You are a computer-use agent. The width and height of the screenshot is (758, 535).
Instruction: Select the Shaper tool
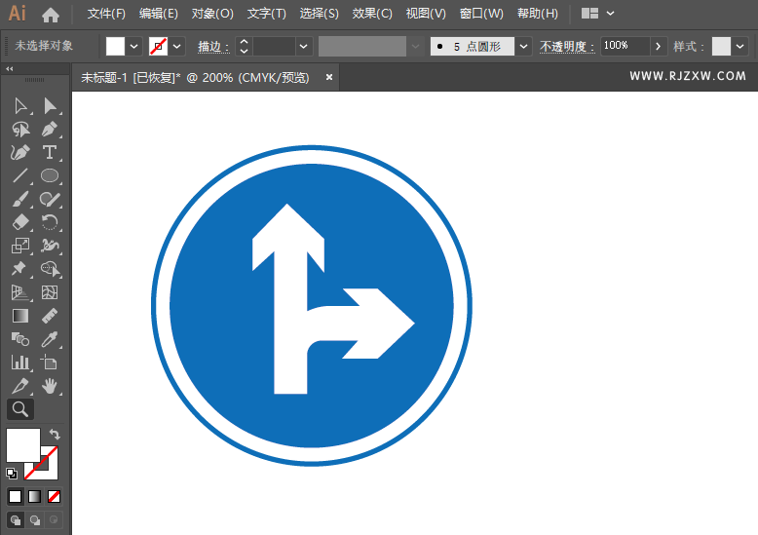point(50,199)
